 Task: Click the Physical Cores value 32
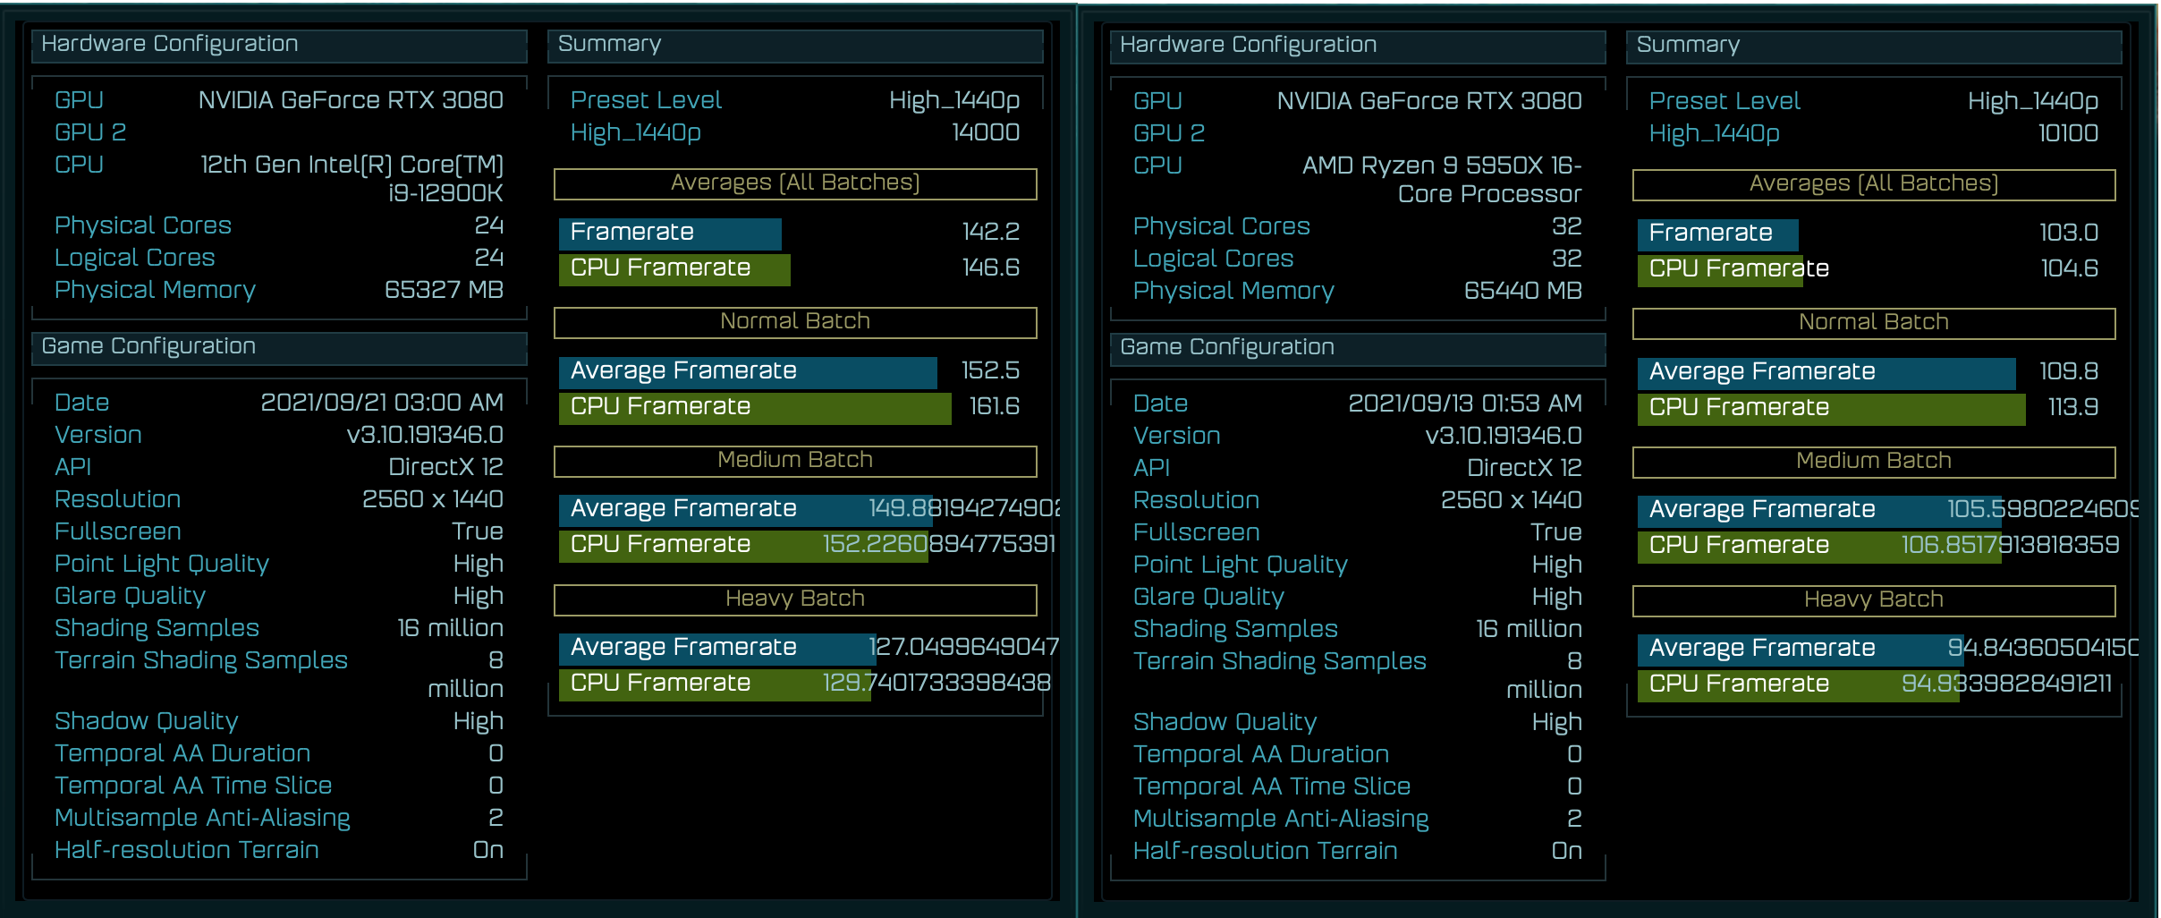pyautogui.click(x=1566, y=226)
